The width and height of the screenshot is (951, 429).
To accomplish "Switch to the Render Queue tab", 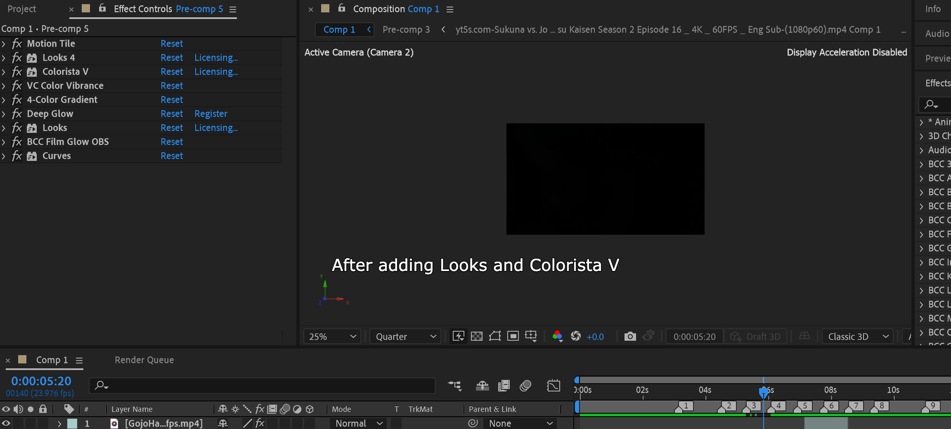I will [144, 360].
